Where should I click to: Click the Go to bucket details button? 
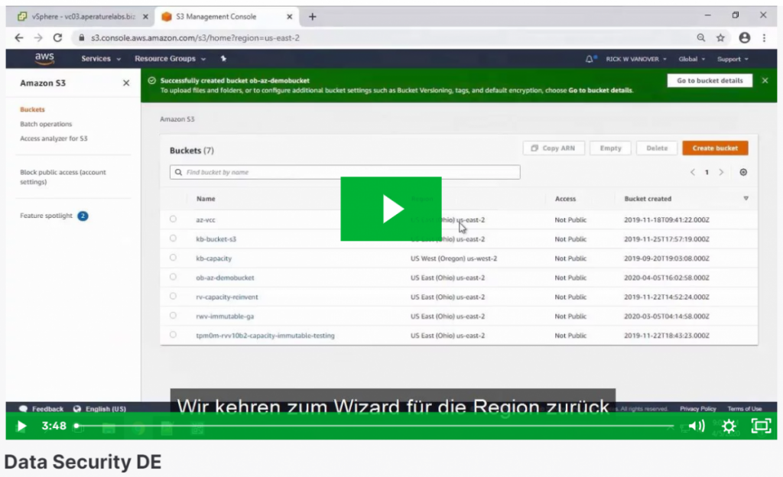point(710,80)
